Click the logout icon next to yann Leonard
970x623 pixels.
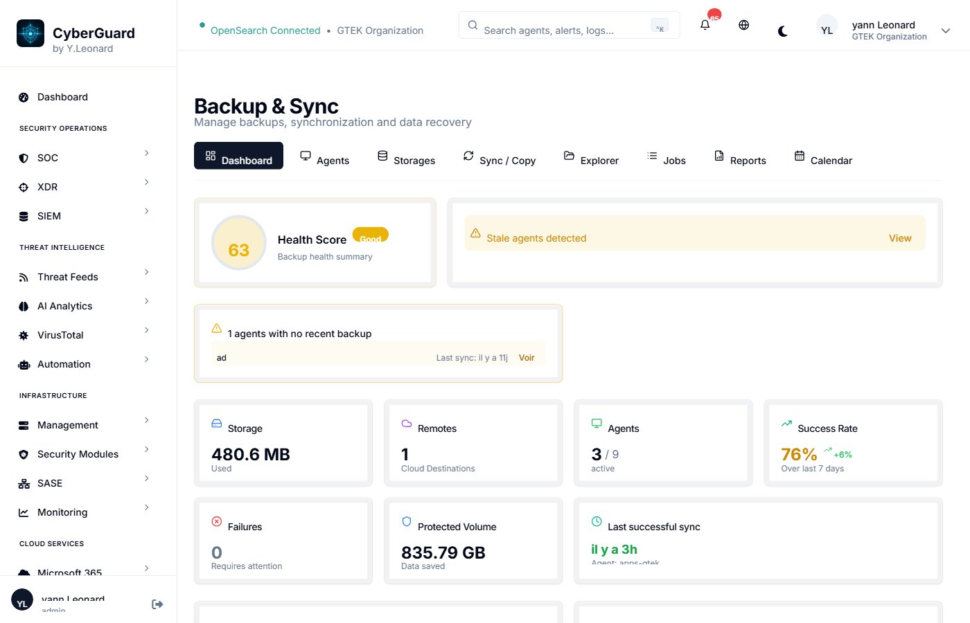tap(157, 604)
